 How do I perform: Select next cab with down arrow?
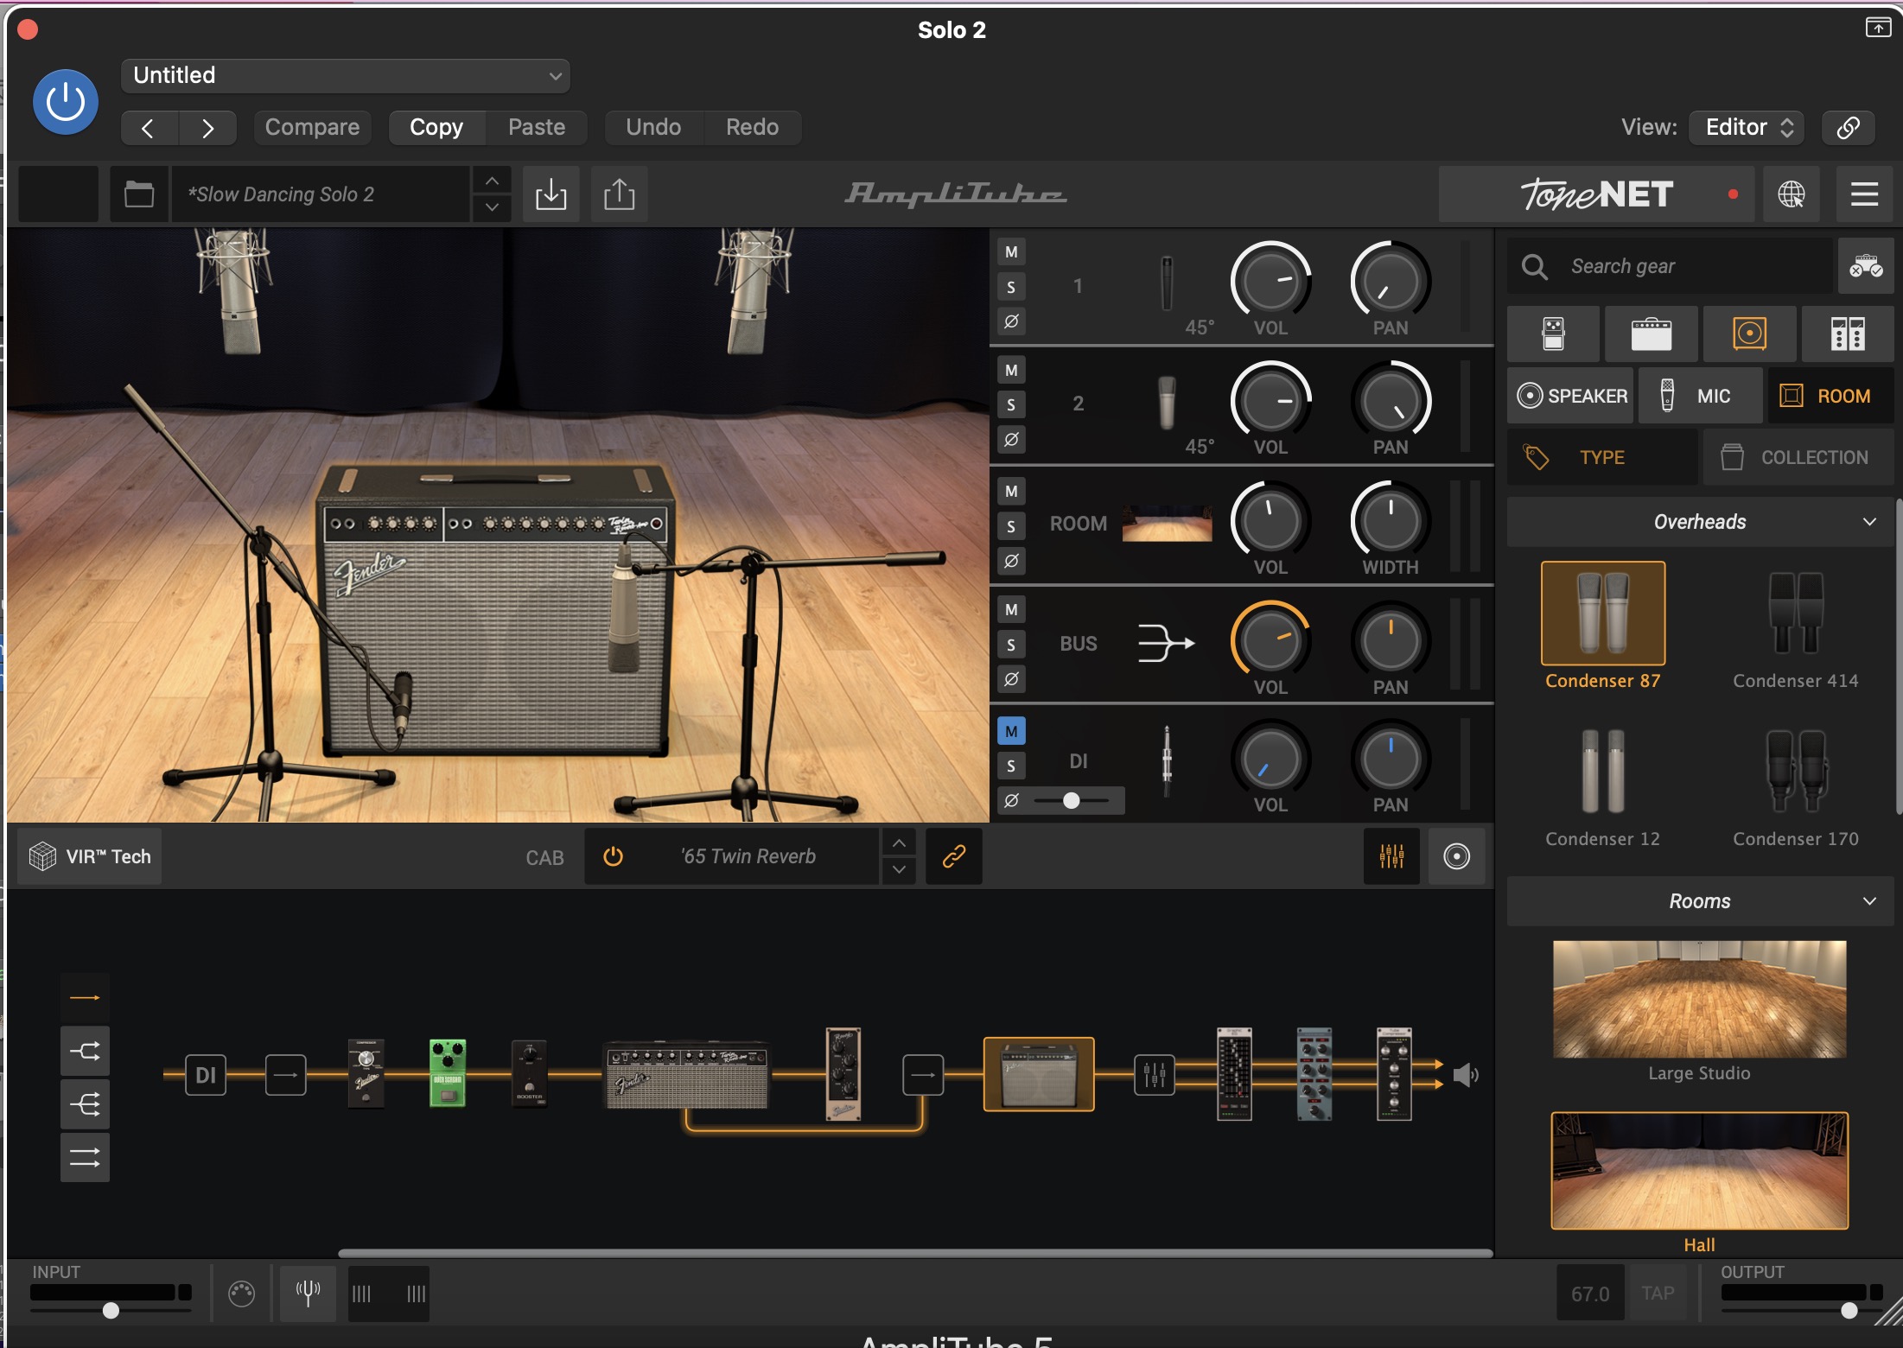(x=899, y=869)
